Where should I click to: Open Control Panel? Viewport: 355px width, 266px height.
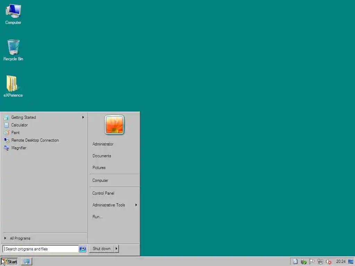[103, 193]
